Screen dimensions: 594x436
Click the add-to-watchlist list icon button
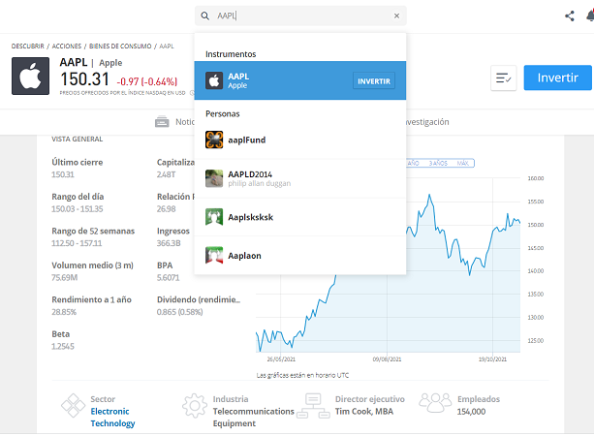click(504, 78)
